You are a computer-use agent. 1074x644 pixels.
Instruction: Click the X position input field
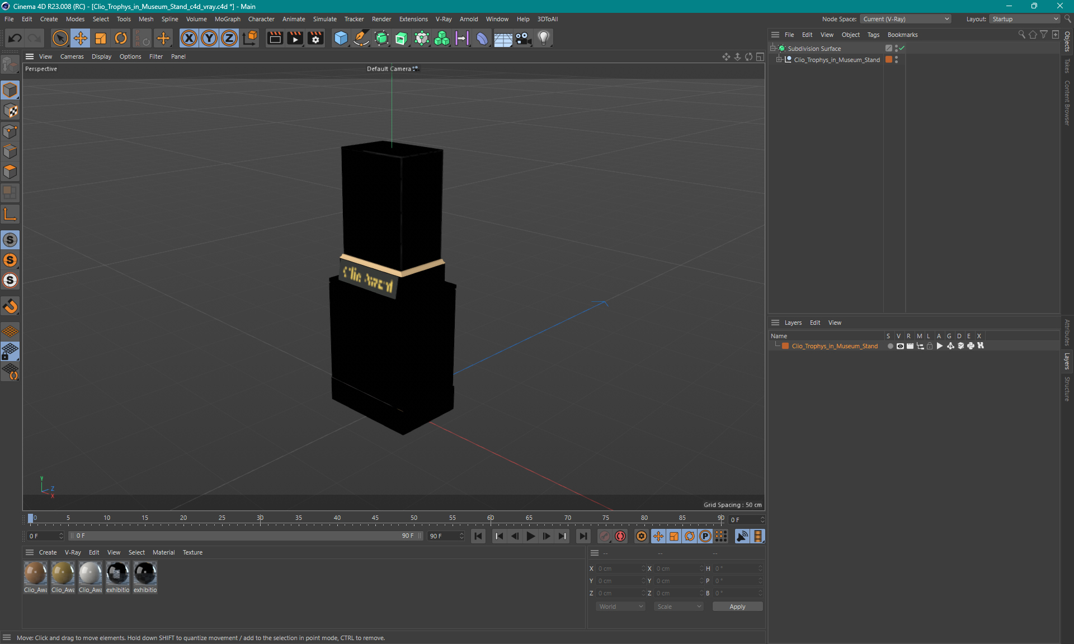pos(620,569)
